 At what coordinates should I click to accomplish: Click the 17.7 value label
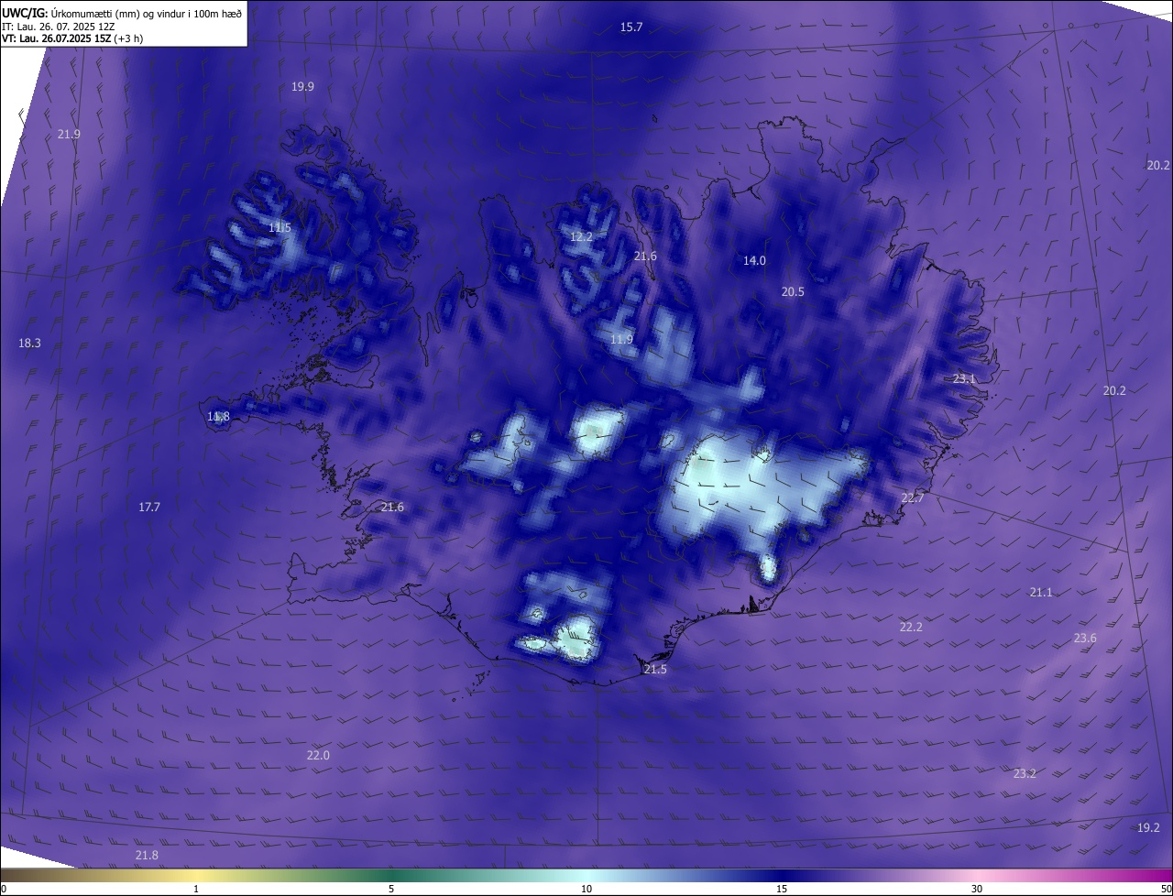149,508
